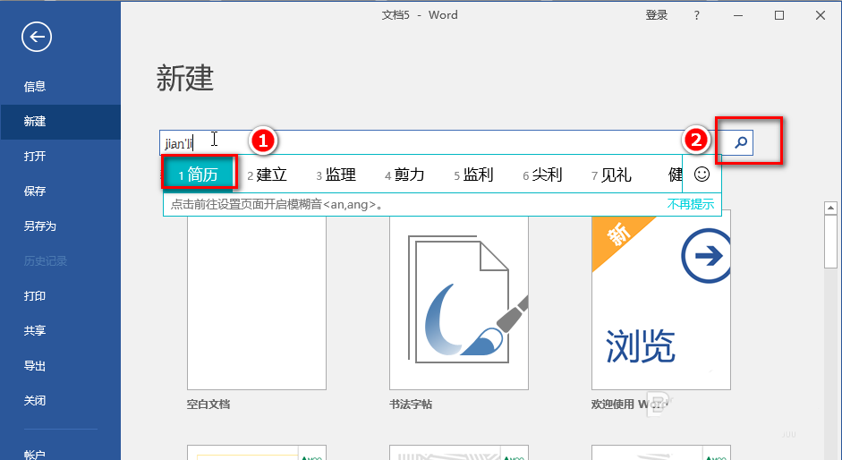Click the vertical scrollbar thumb
Viewport: 842px width, 460px height.
830,242
